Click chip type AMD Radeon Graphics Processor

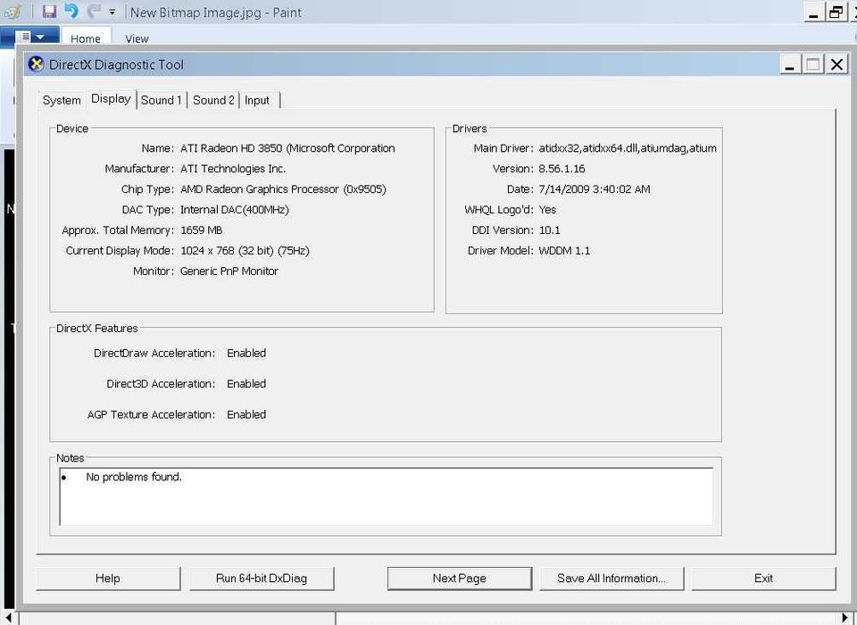point(283,189)
